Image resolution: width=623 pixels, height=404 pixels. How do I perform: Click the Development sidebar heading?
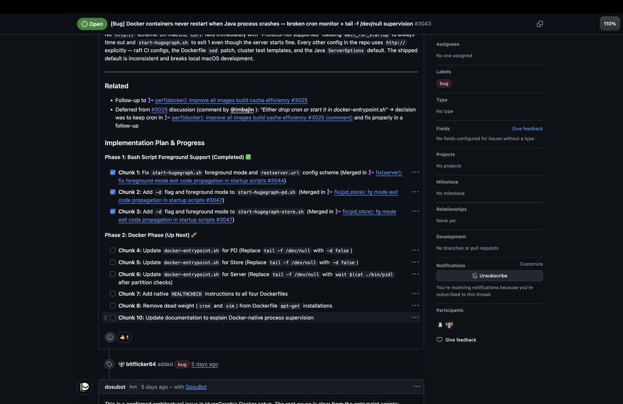click(x=452, y=236)
